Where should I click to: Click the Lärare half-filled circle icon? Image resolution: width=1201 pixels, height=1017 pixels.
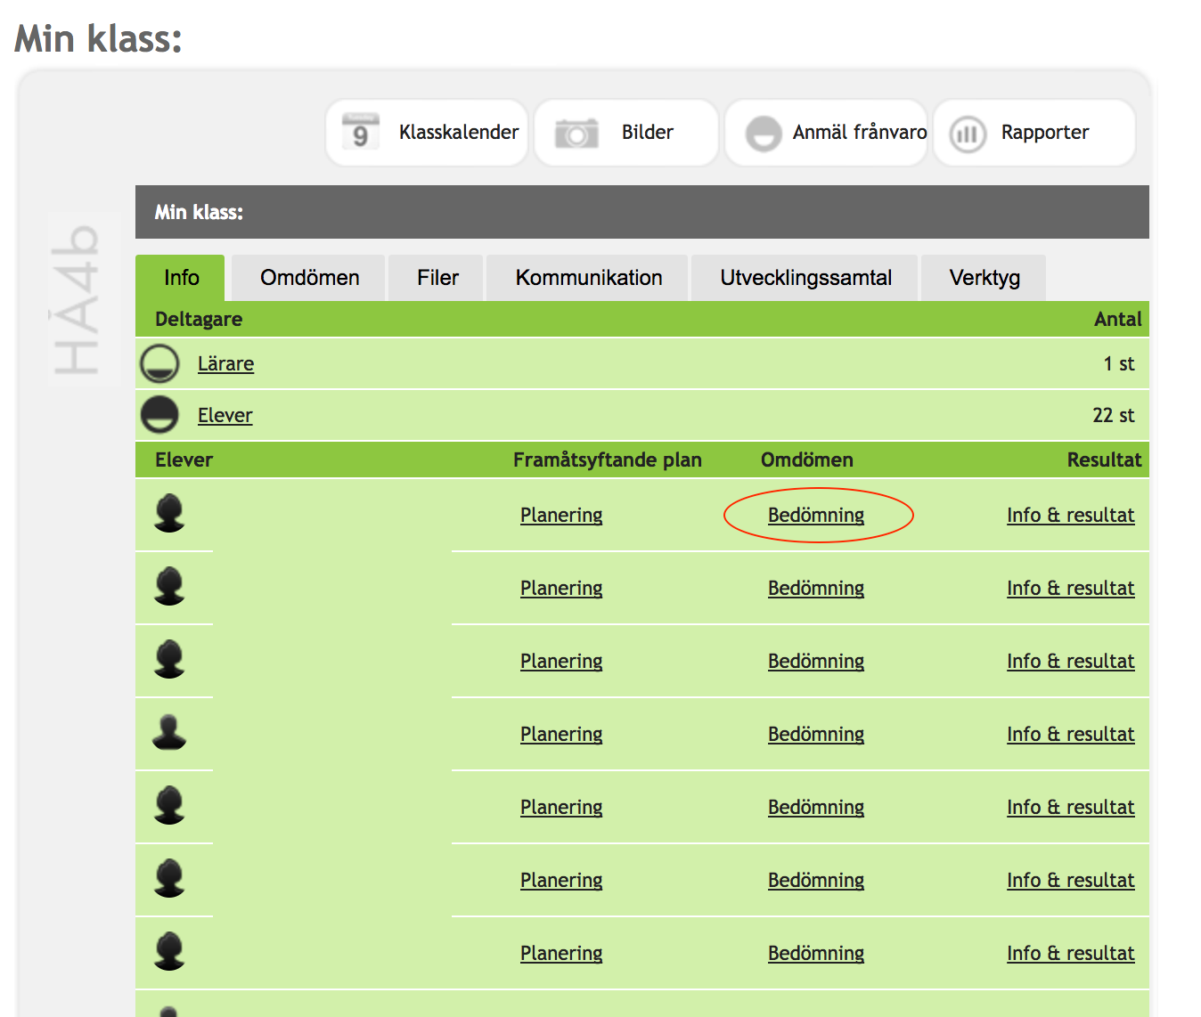point(159,363)
